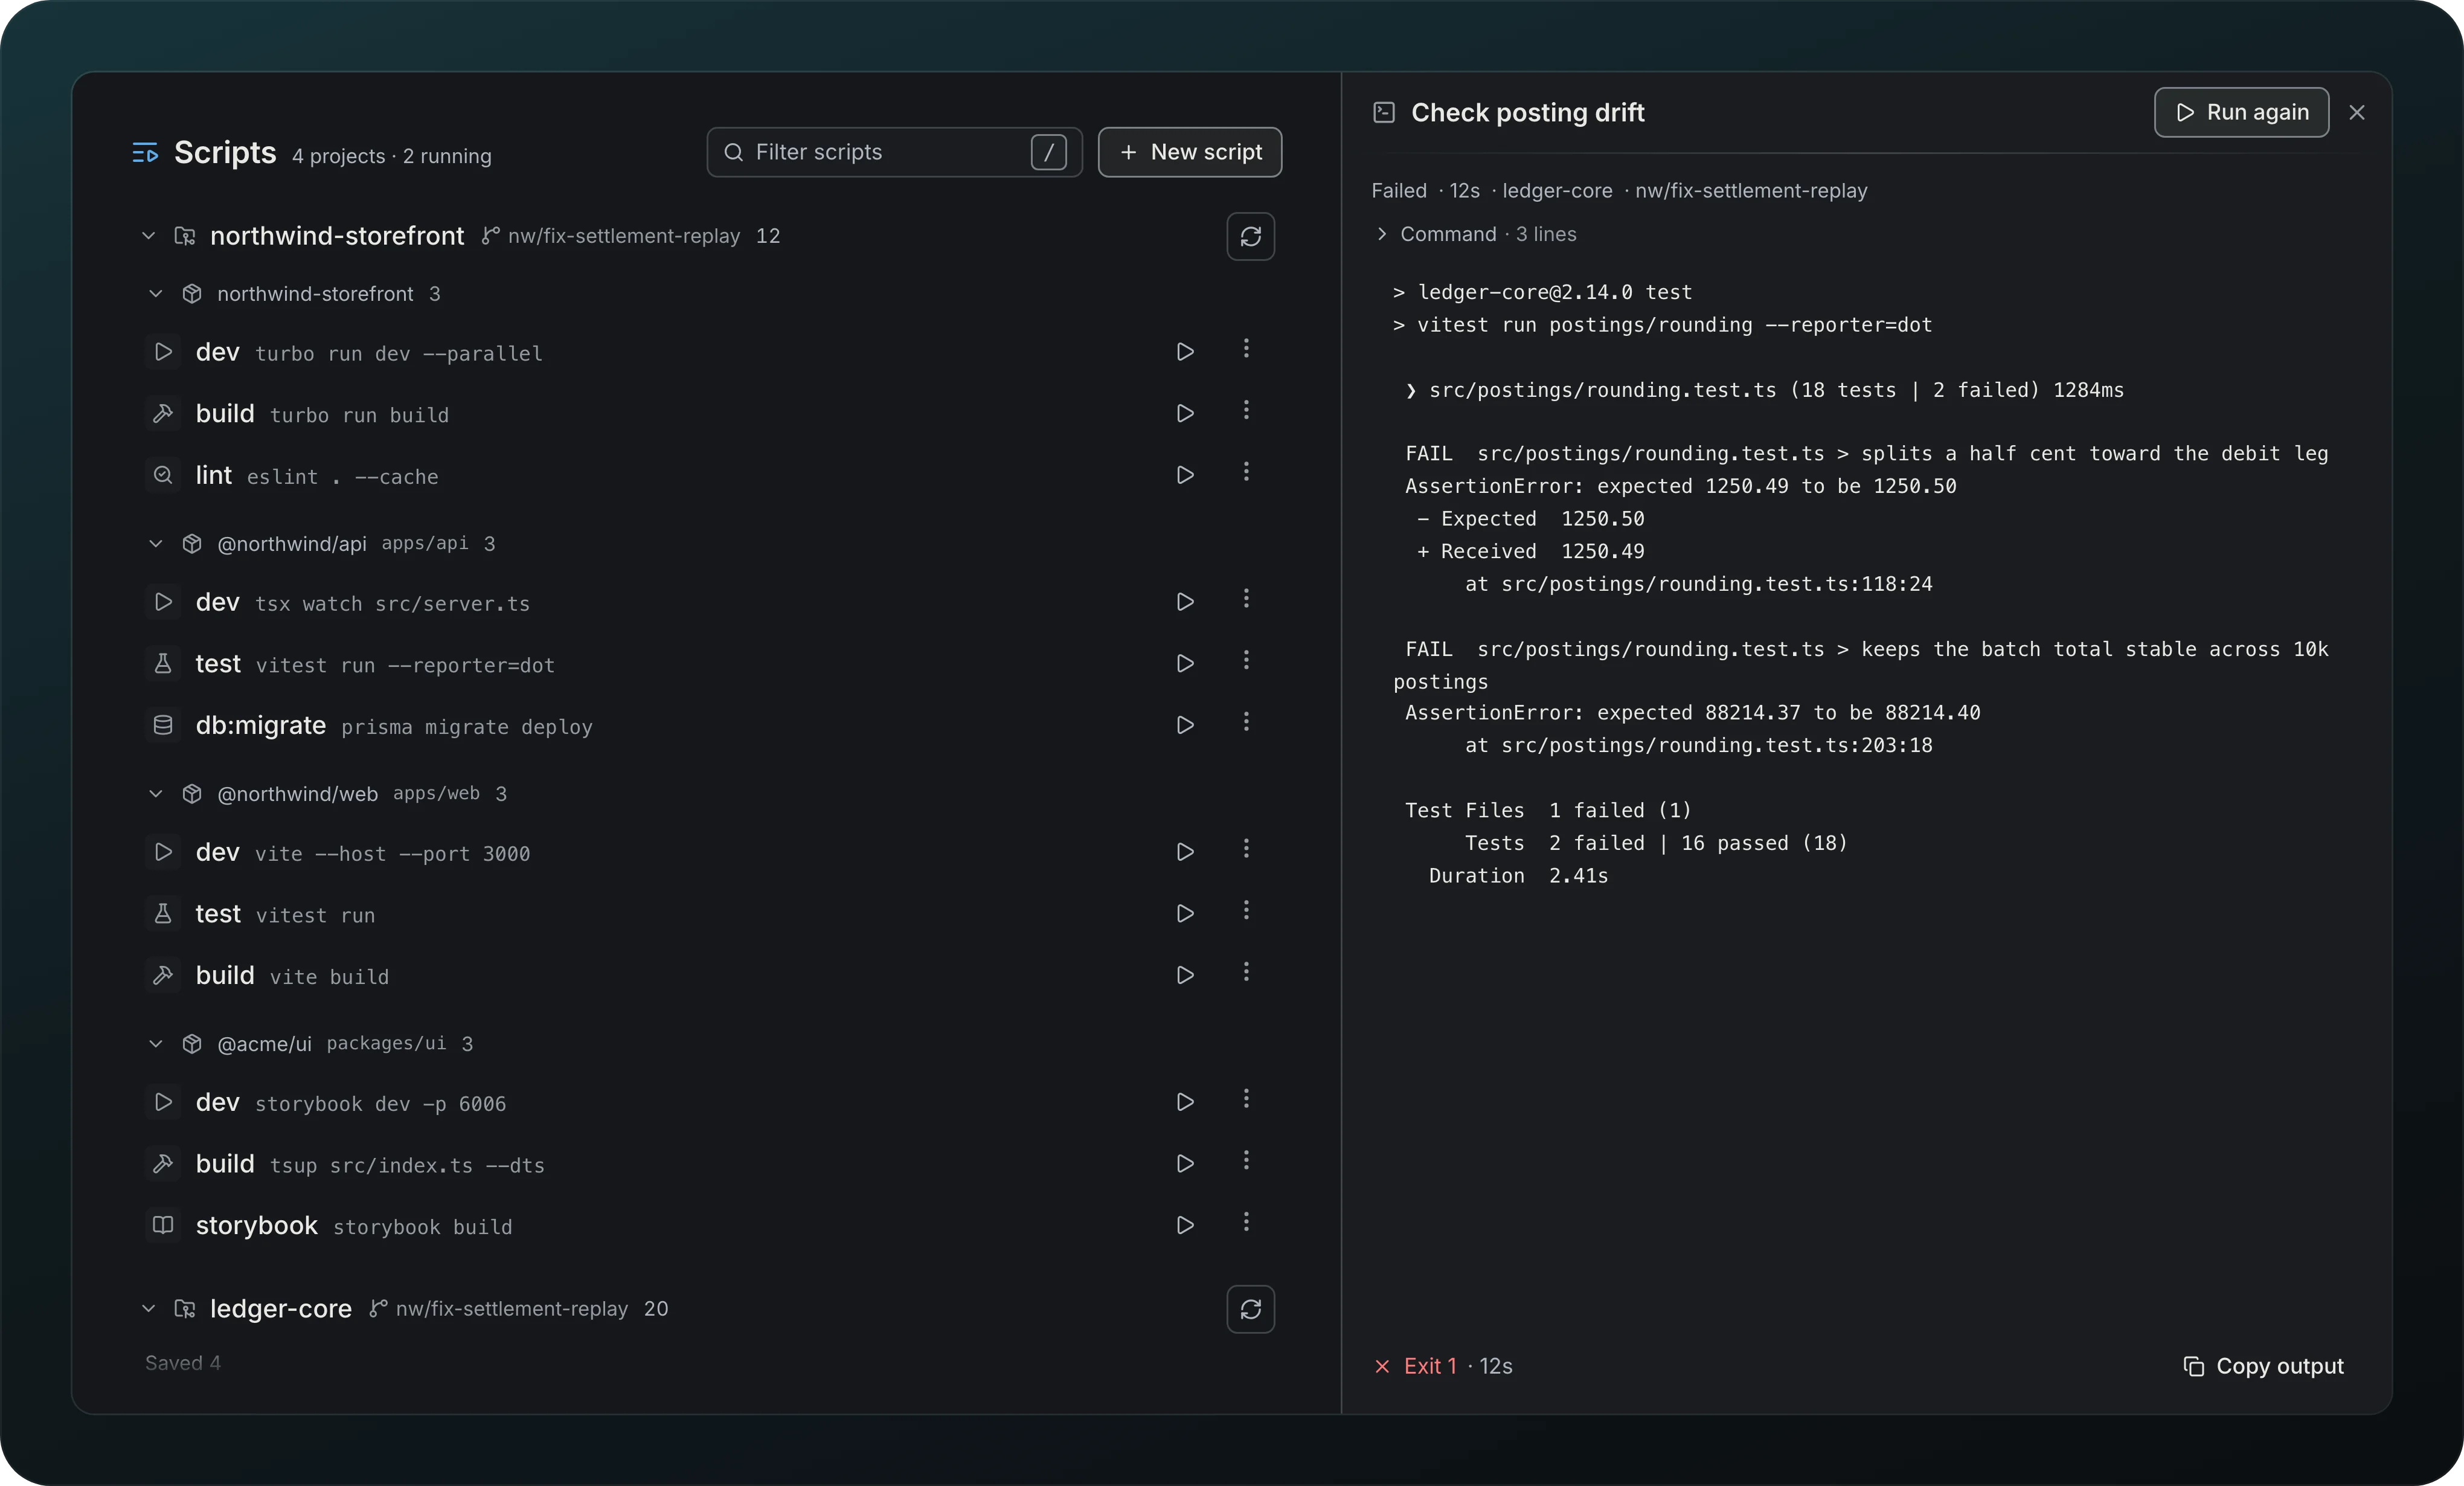Create a New script

point(1190,152)
